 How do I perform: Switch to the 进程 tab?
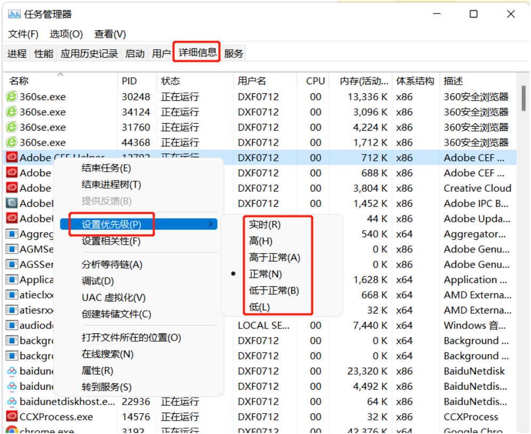(x=17, y=53)
